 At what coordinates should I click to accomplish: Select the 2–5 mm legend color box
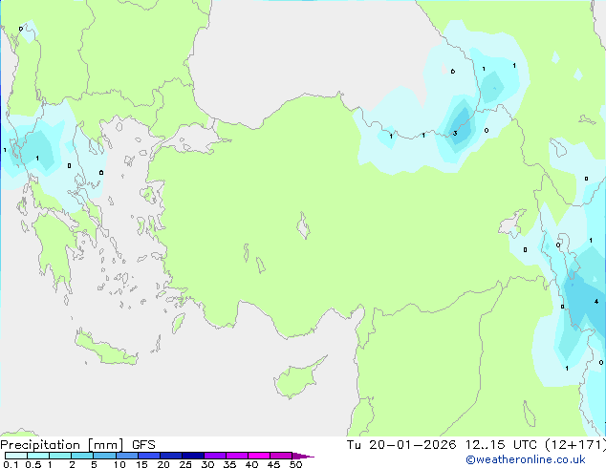click(x=82, y=456)
